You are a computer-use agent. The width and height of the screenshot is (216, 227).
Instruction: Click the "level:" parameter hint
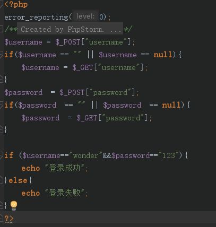tap(85, 16)
